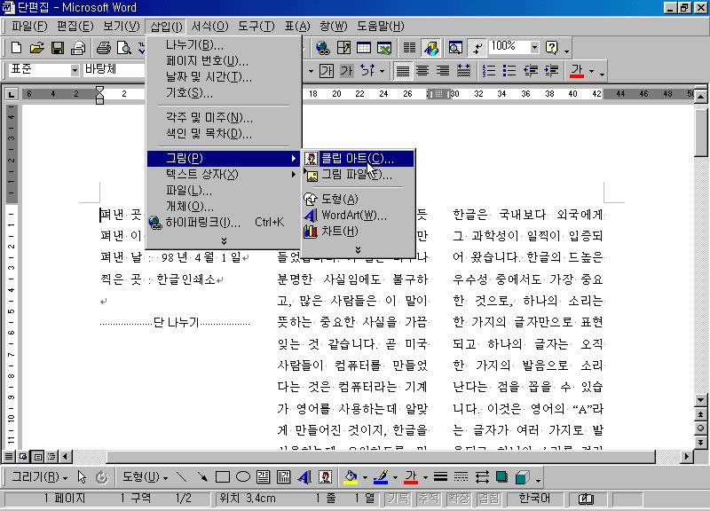
Task: Toggle right alignment
Action: coord(443,71)
